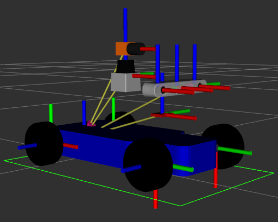
Task: Select the grey cube below the black block
Action: (x=125, y=82)
